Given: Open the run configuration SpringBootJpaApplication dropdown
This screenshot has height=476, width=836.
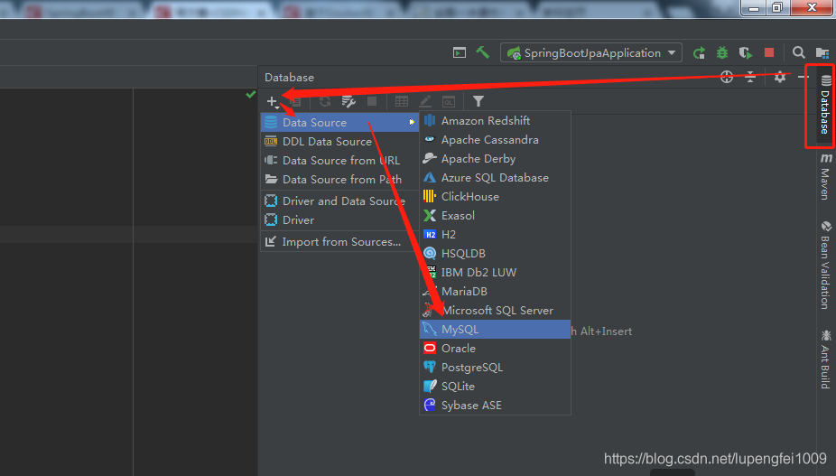Looking at the screenshot, I should click(590, 52).
